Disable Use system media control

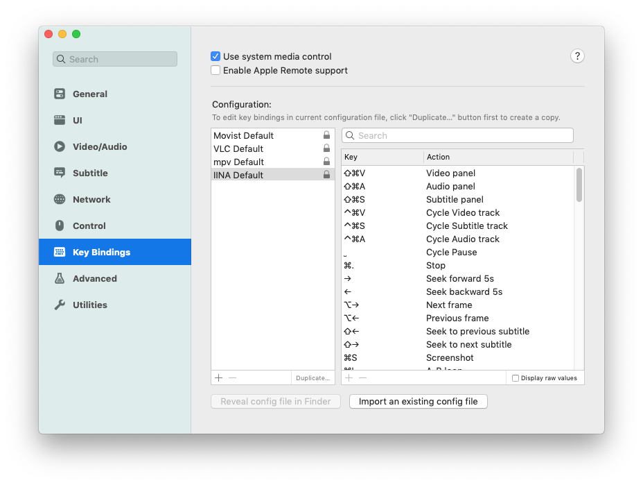click(215, 56)
